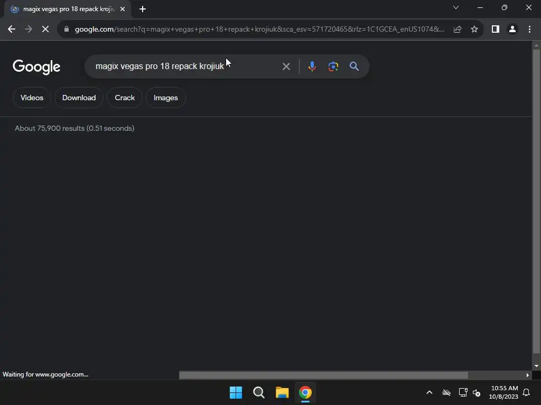
Task: Restore down the Chrome window
Action: [505, 7]
